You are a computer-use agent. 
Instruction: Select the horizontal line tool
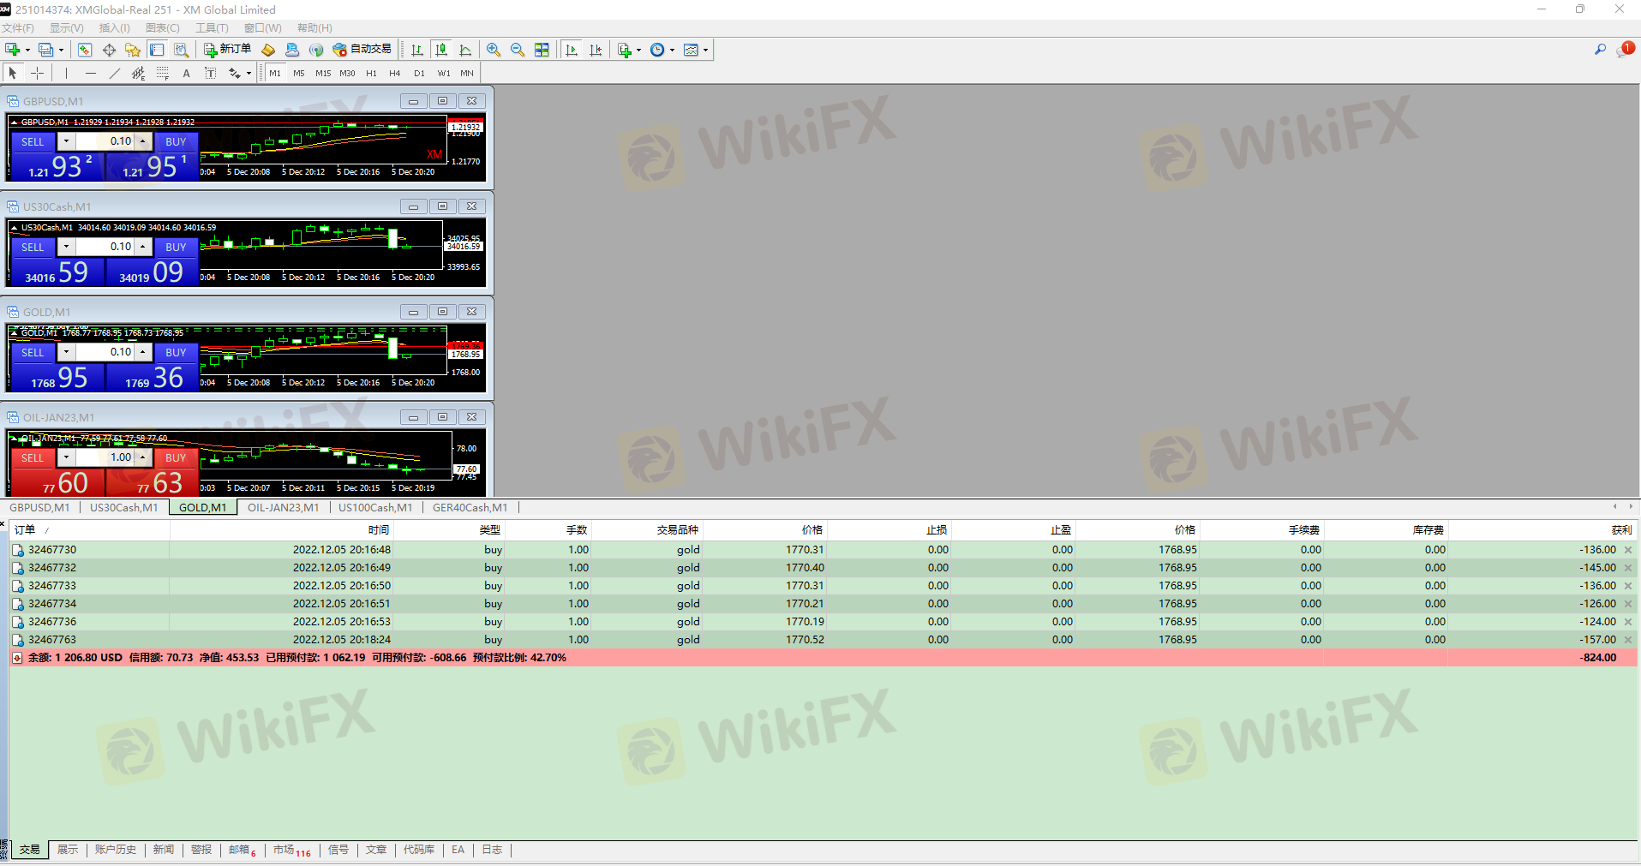click(90, 73)
